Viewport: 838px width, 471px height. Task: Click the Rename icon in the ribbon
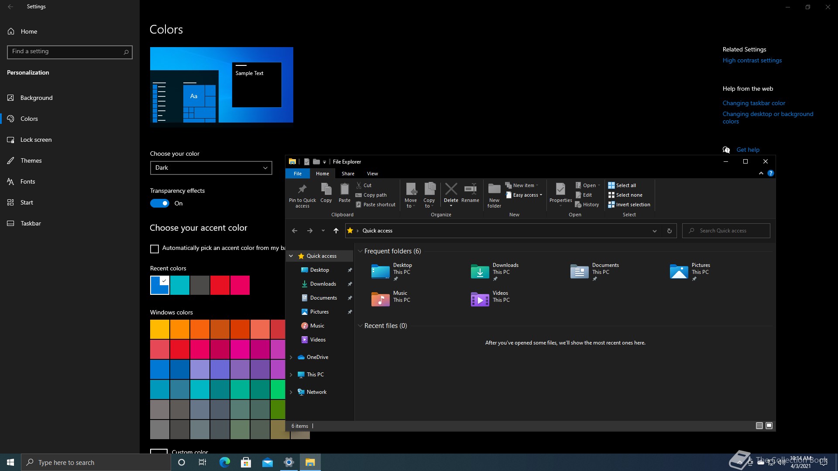click(470, 193)
